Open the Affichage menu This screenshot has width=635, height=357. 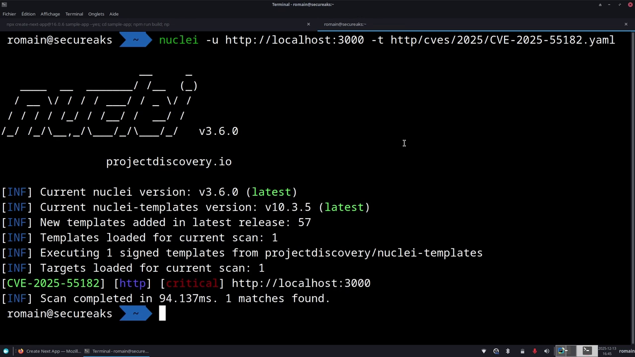(x=50, y=14)
